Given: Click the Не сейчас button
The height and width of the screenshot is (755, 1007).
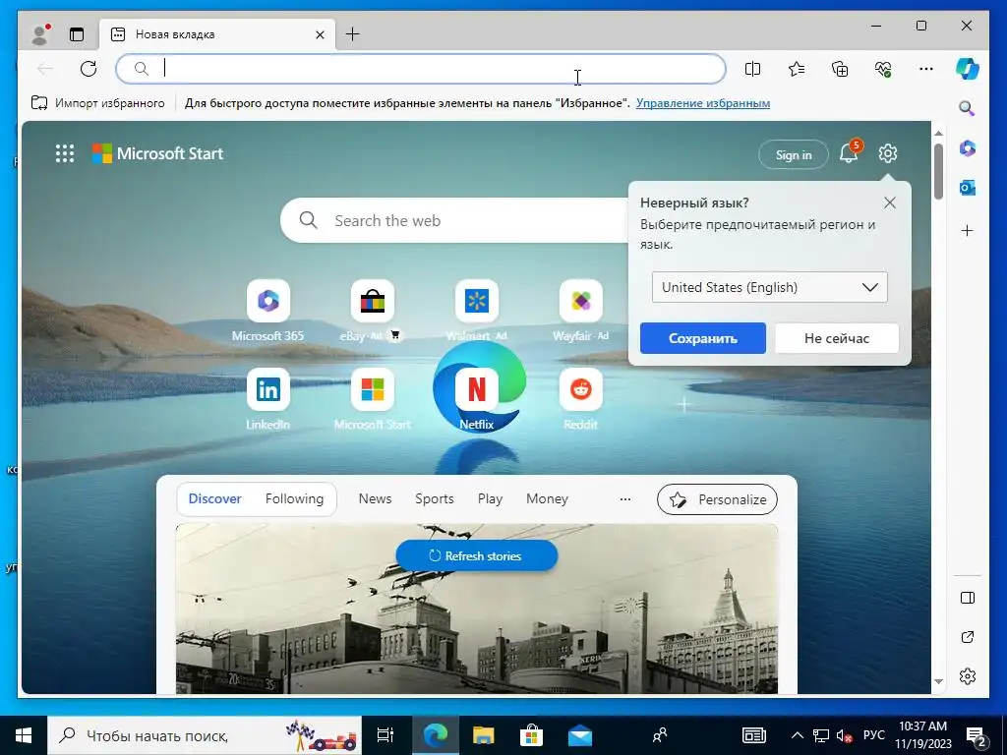Looking at the screenshot, I should point(836,338).
